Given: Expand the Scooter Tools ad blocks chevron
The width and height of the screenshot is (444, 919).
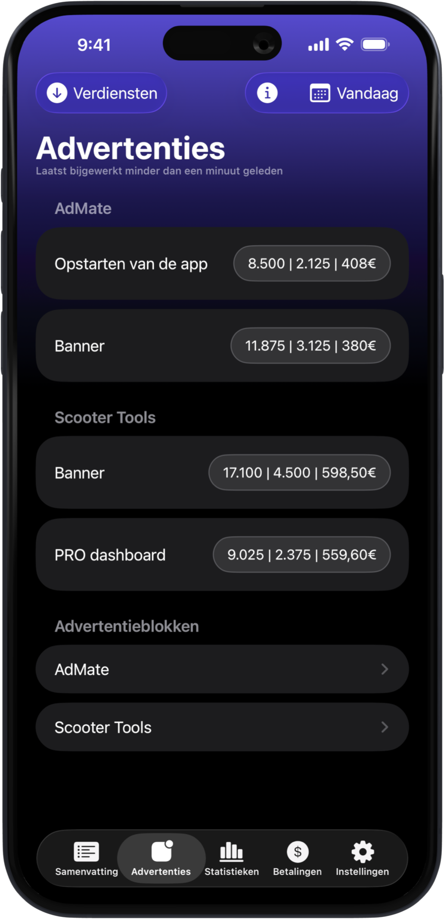Looking at the screenshot, I should click(385, 727).
